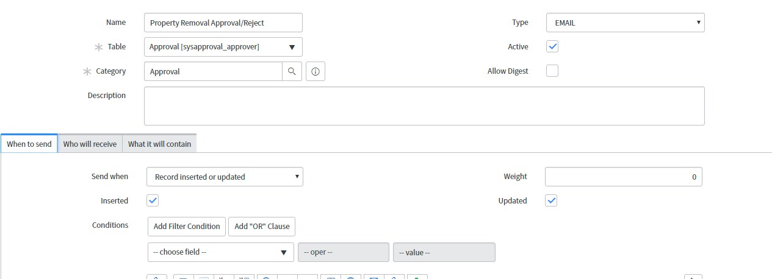Uncheck the Updated checkbox

[551, 200]
